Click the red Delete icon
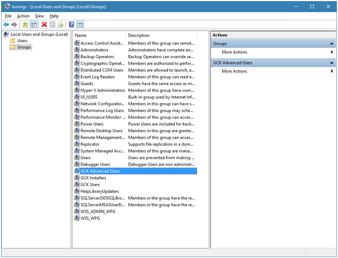338x258 pixels. 44,25
